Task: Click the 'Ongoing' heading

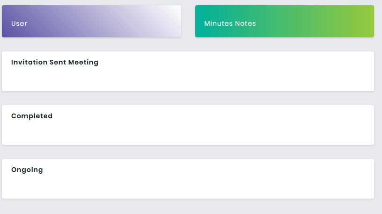Action: [x=27, y=170]
